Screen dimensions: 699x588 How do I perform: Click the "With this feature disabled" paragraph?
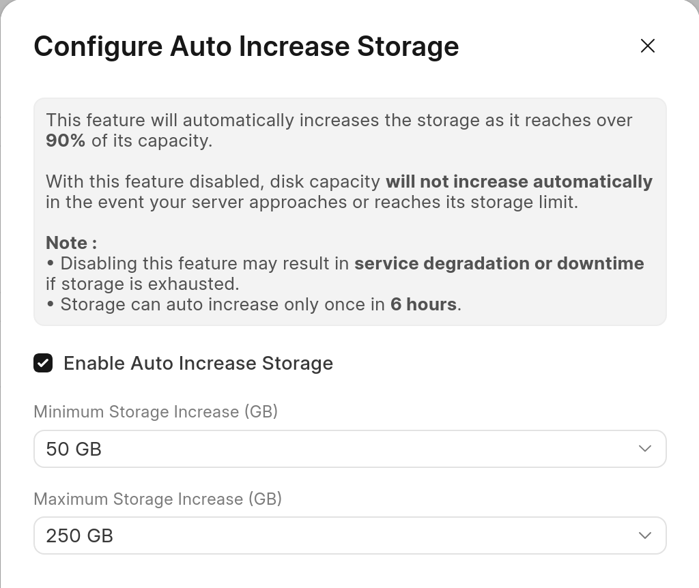coord(212,182)
